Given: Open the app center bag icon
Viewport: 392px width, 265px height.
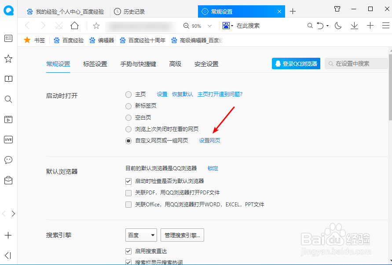Looking at the screenshot, I should pyautogui.click(x=8, y=180).
